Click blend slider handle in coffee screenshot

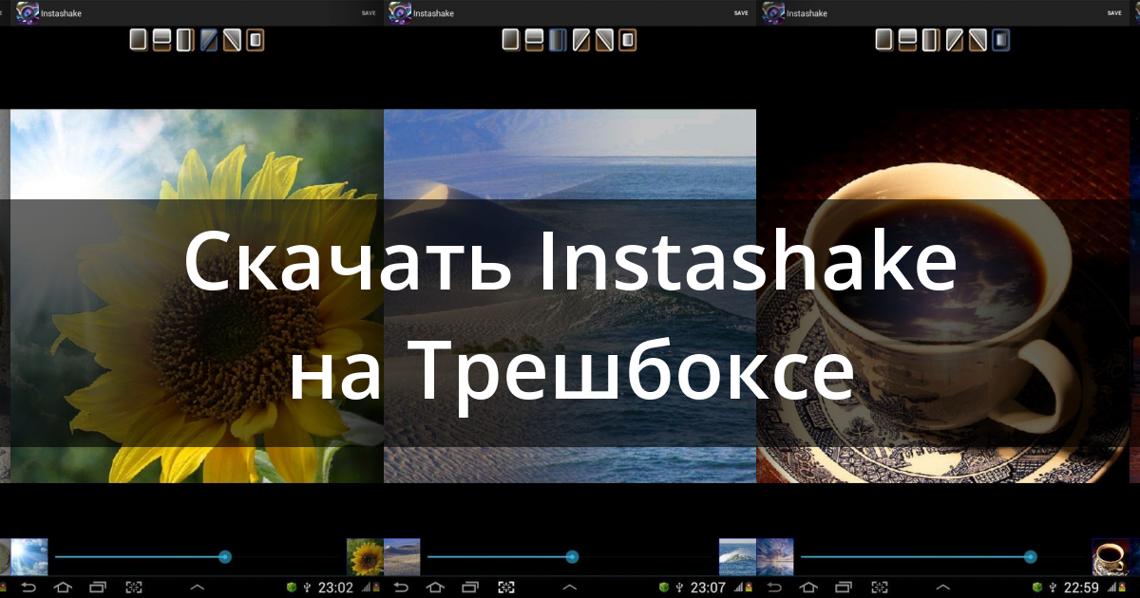pos(1031,557)
